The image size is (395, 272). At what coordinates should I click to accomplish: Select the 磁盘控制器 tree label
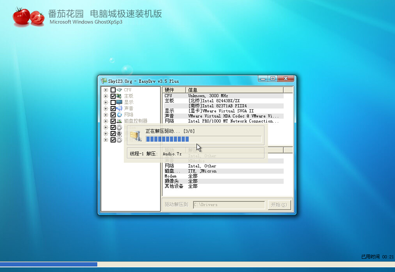coord(136,121)
